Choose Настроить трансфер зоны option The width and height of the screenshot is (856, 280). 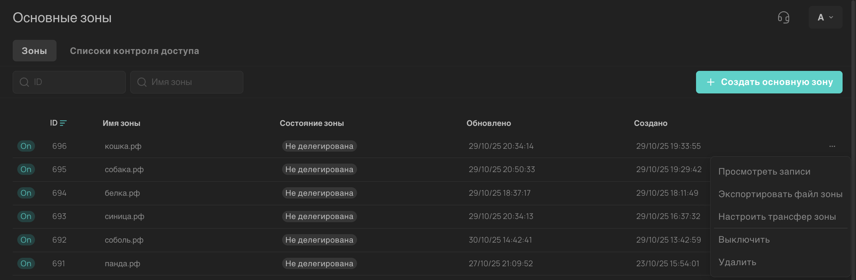click(777, 217)
